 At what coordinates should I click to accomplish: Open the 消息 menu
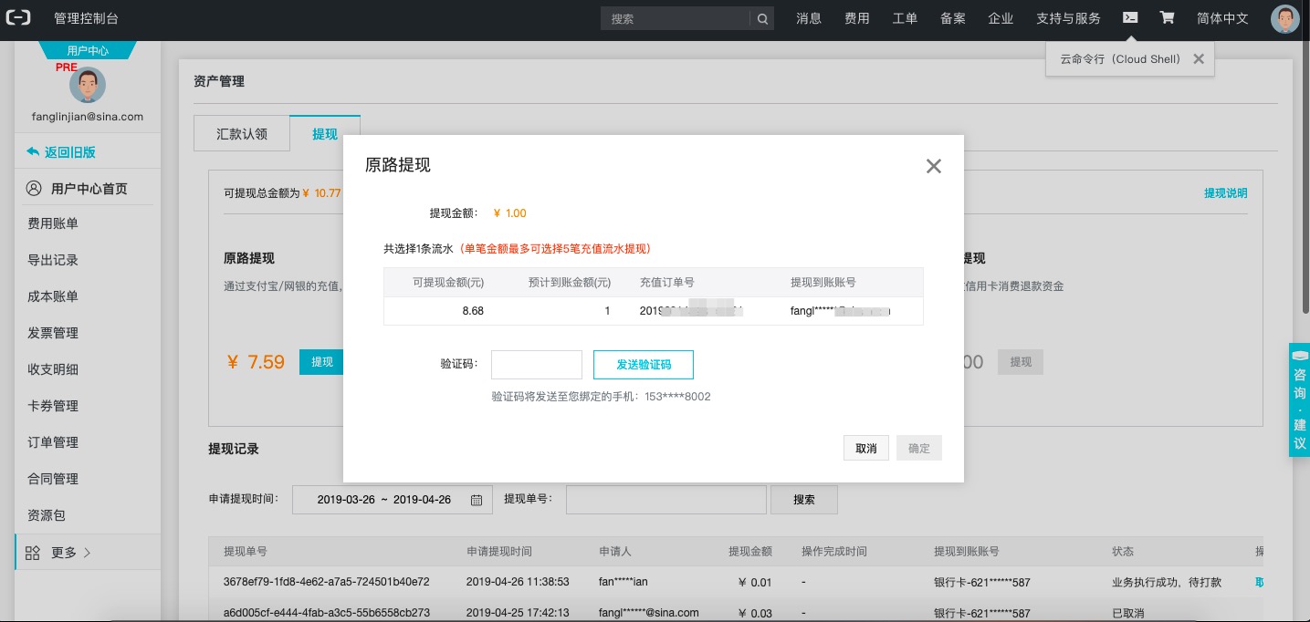[809, 18]
